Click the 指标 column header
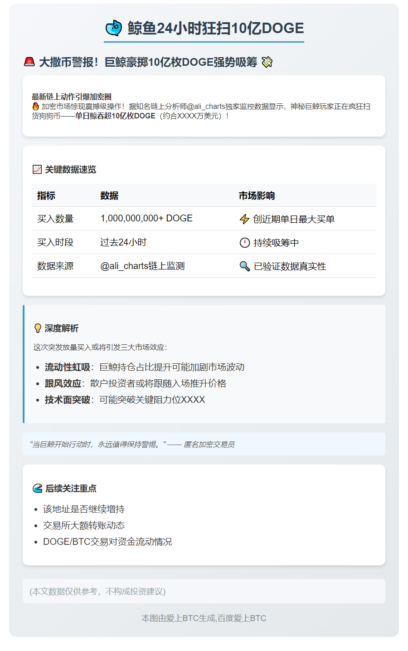This screenshot has width=408, height=651. (46, 196)
